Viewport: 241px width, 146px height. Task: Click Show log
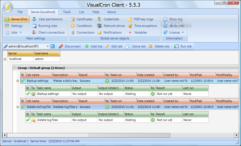(173, 19)
